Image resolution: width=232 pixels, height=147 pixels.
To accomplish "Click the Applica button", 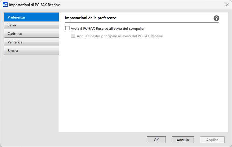I will pos(212,140).
